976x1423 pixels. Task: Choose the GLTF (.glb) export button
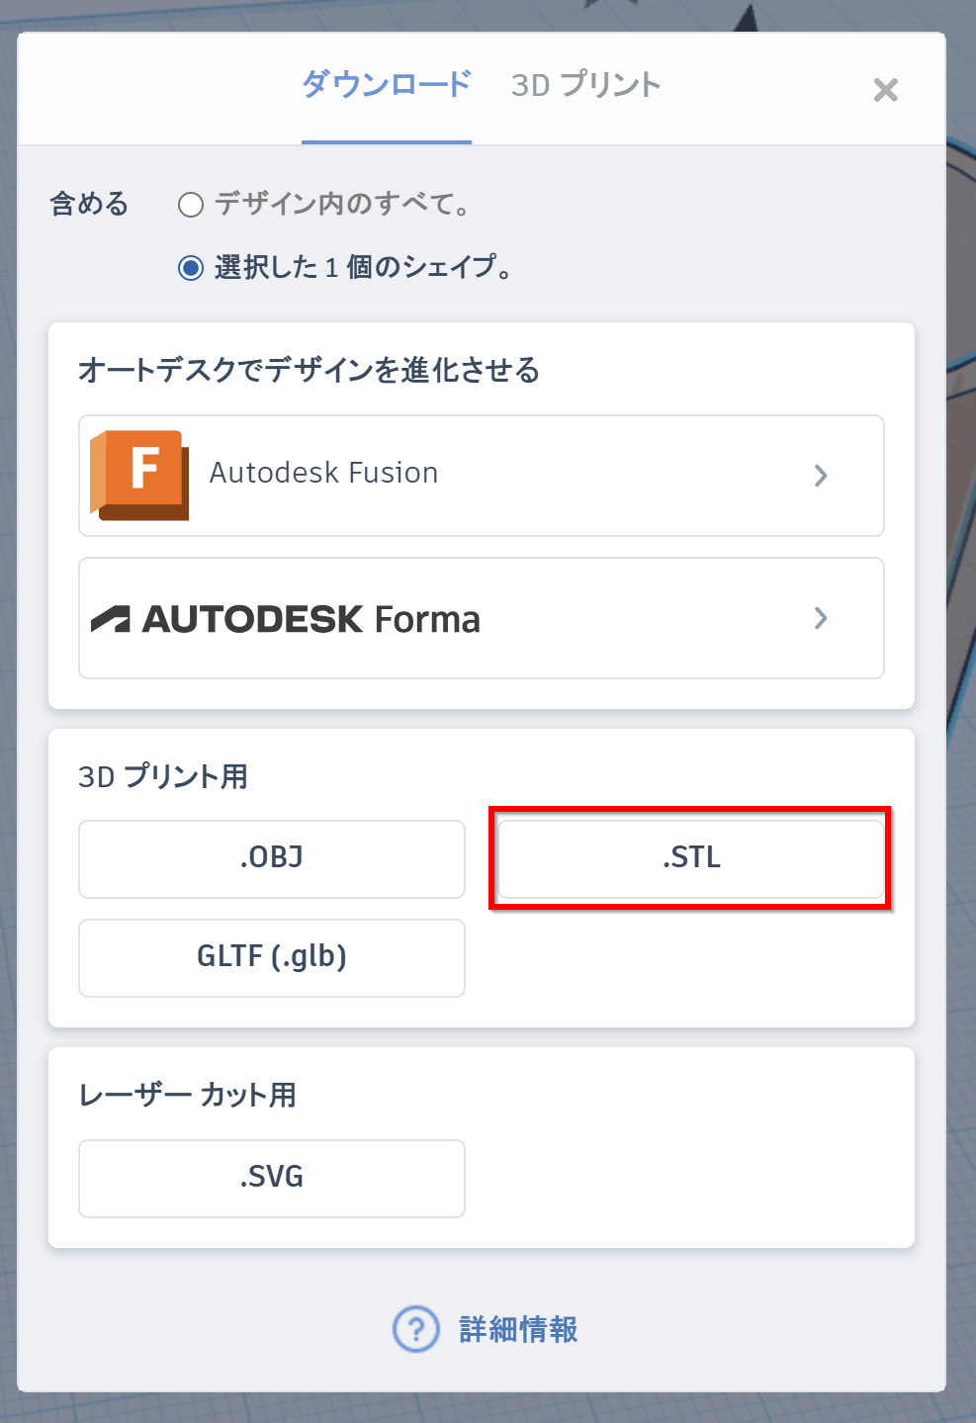(272, 958)
